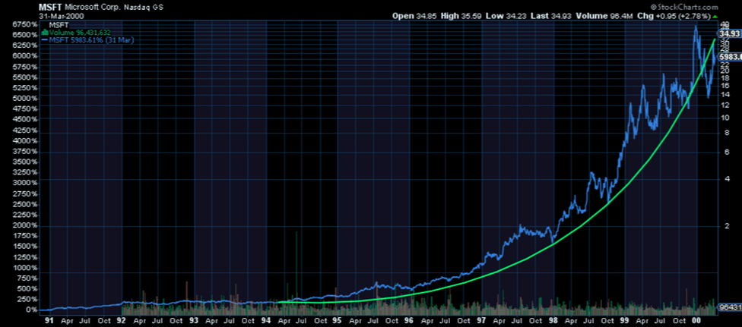
Task: Click the 34.93 price tag on right axis
Action: (x=730, y=34)
